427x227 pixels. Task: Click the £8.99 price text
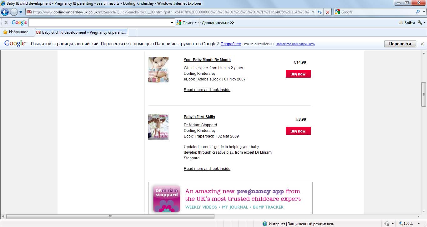301,119
